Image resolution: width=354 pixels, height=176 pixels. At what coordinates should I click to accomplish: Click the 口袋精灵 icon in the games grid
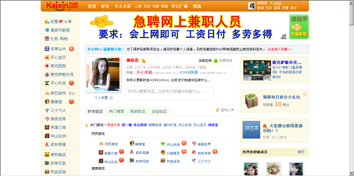pyautogui.click(x=163, y=153)
